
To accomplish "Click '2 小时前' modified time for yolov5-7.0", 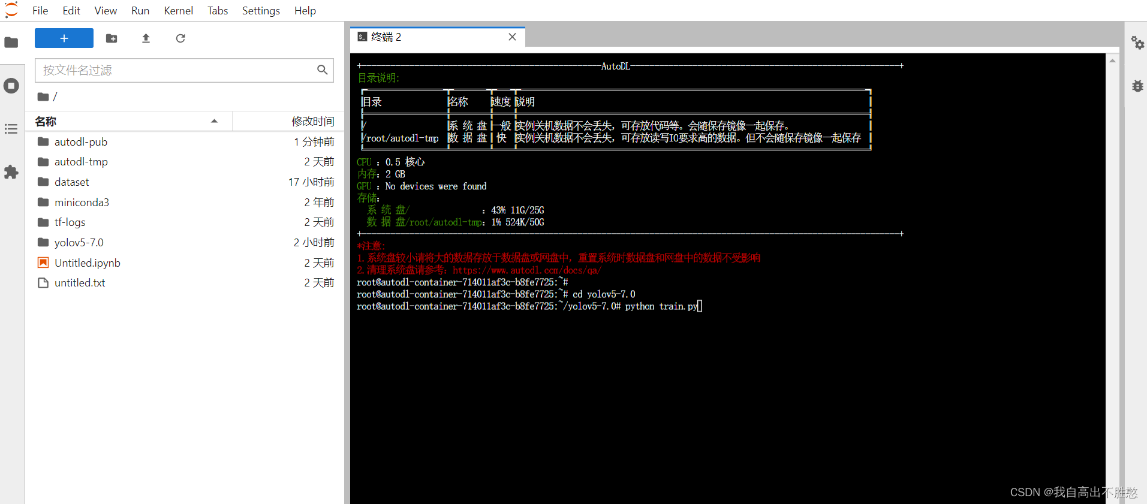I will coord(314,243).
